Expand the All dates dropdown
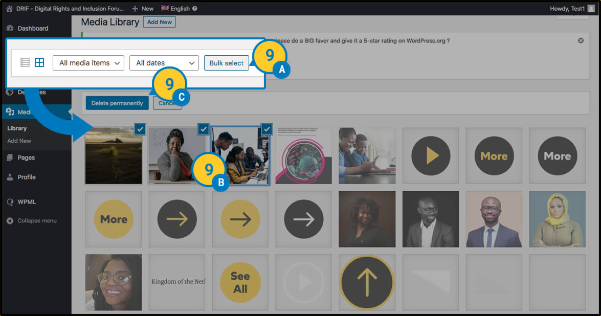This screenshot has height=316, width=601. click(x=164, y=63)
